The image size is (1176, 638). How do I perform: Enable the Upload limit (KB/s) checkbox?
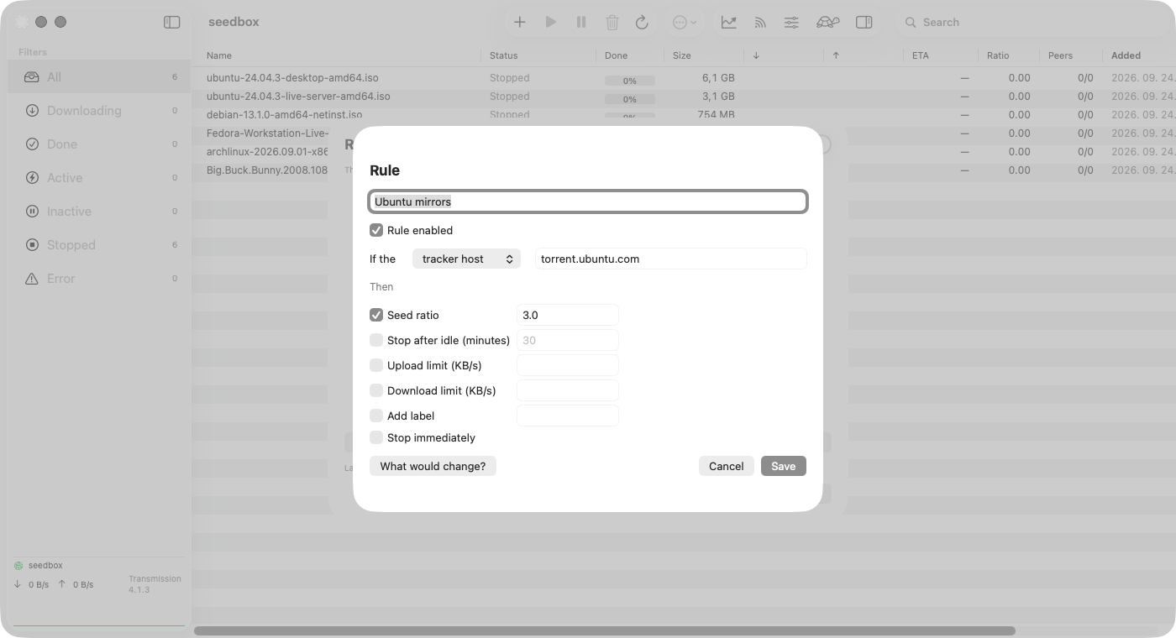(376, 365)
